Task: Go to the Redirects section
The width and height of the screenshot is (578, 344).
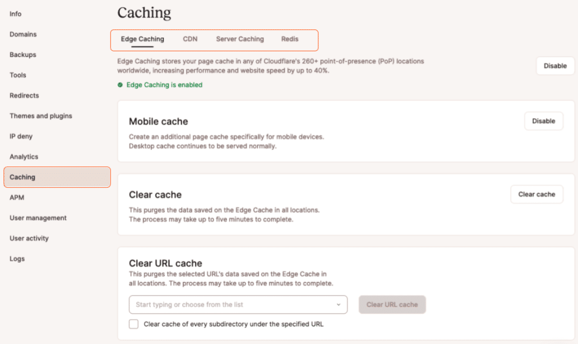Action: pos(24,95)
